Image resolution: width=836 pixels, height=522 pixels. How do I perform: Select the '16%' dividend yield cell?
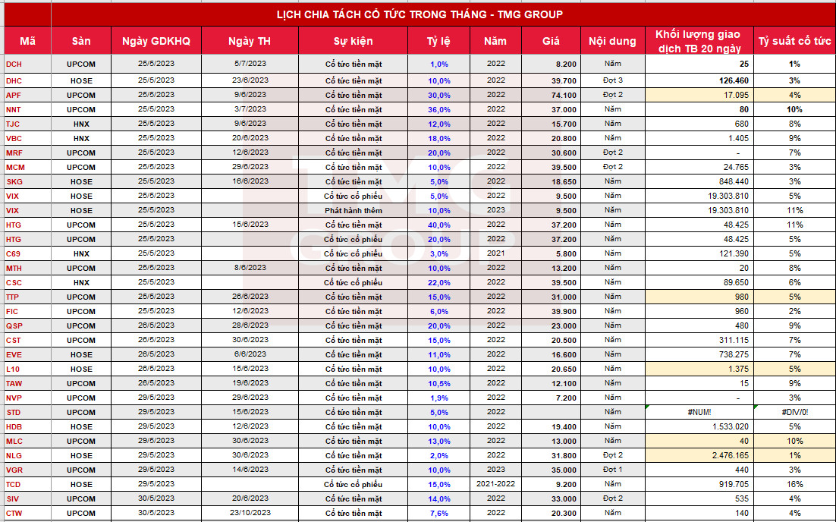click(794, 484)
